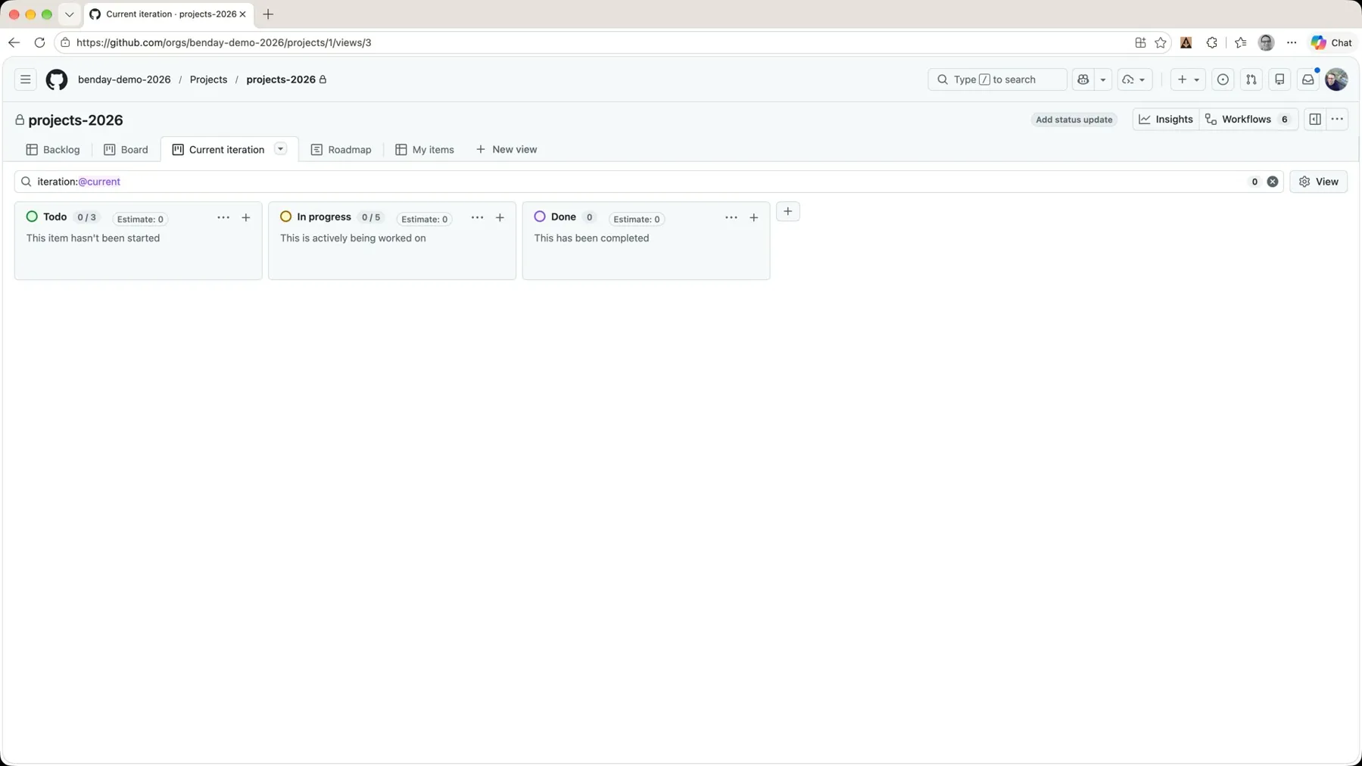Open project Workflows

pos(1248,120)
